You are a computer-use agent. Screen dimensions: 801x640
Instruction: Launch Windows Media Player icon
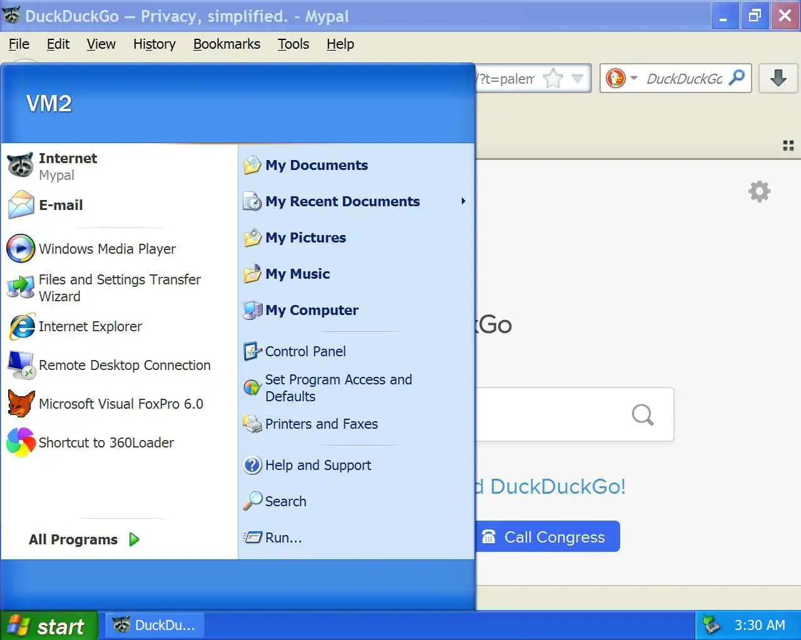click(20, 249)
